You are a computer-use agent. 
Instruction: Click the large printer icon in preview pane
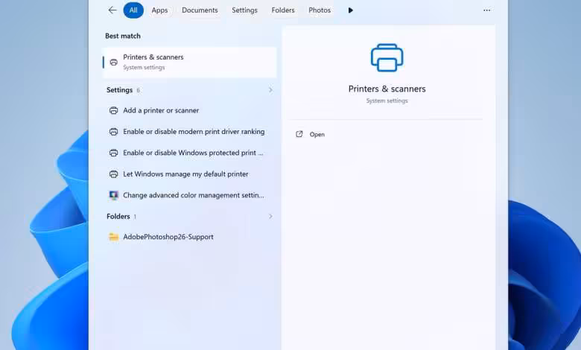(x=387, y=58)
